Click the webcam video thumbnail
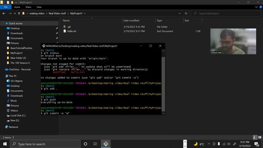Screen dimensions: 263x148 pos(233,41)
